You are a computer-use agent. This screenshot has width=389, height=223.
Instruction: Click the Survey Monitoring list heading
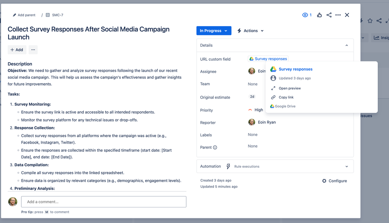pyautogui.click(x=32, y=104)
